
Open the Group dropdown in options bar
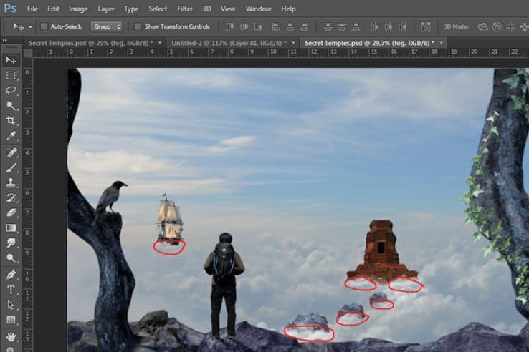(106, 26)
